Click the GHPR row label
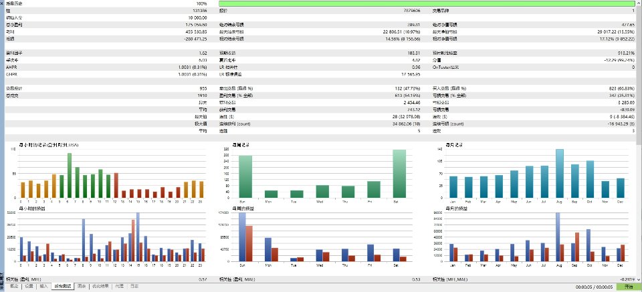The height and width of the screenshot is (292, 642). point(11,74)
